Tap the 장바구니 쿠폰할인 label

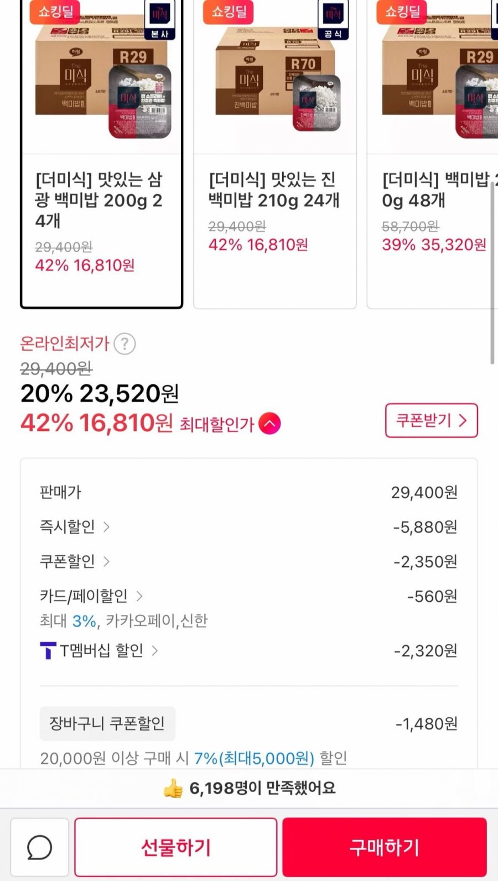[x=107, y=723]
